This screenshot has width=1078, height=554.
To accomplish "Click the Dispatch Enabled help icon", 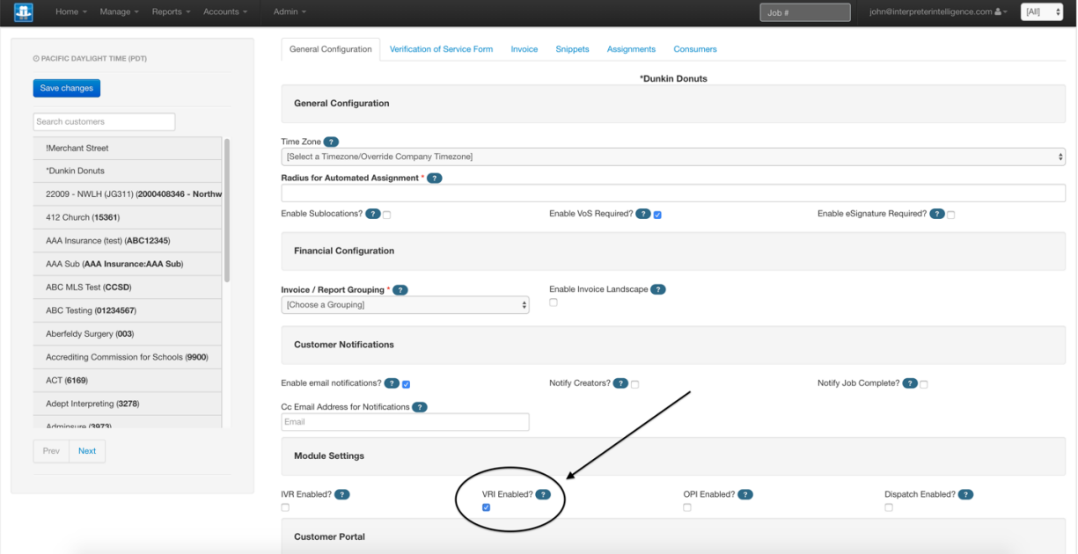I will [965, 494].
